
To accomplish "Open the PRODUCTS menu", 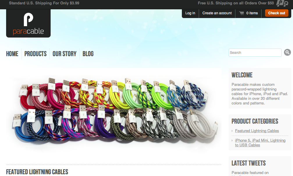I will coord(35,54).
